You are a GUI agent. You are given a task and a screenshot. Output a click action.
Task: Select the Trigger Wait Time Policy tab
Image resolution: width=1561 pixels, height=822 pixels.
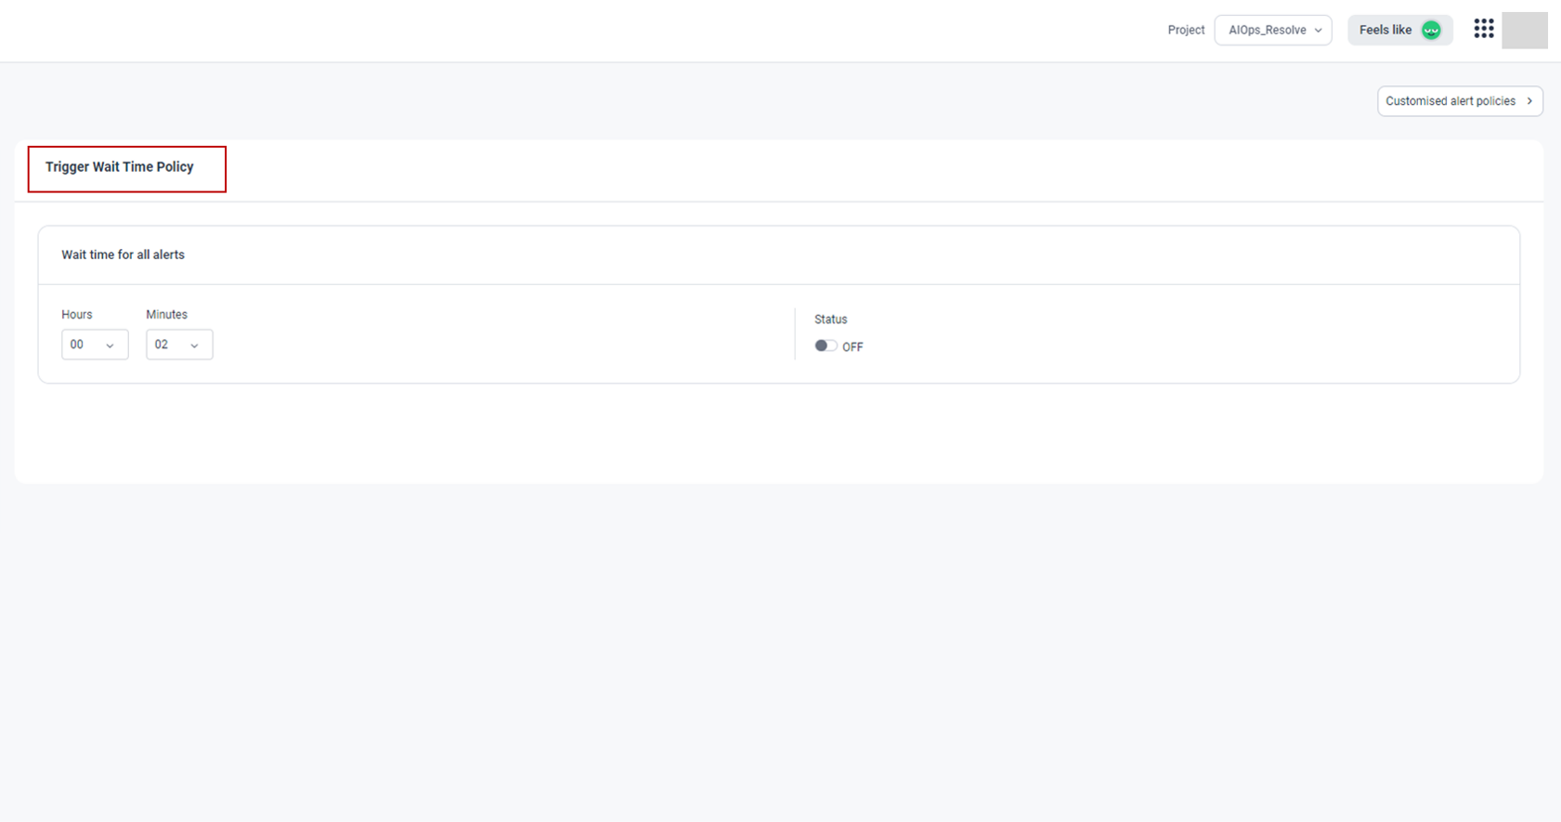120,167
